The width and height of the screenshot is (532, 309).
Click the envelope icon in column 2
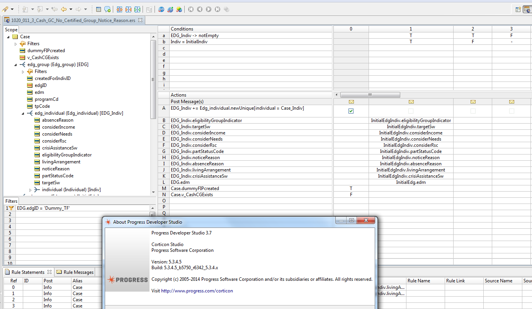click(473, 102)
